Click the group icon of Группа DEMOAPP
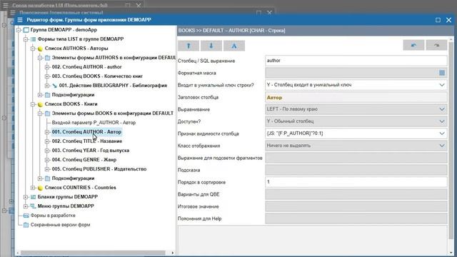This screenshot has width=457, height=257. tap(26, 30)
